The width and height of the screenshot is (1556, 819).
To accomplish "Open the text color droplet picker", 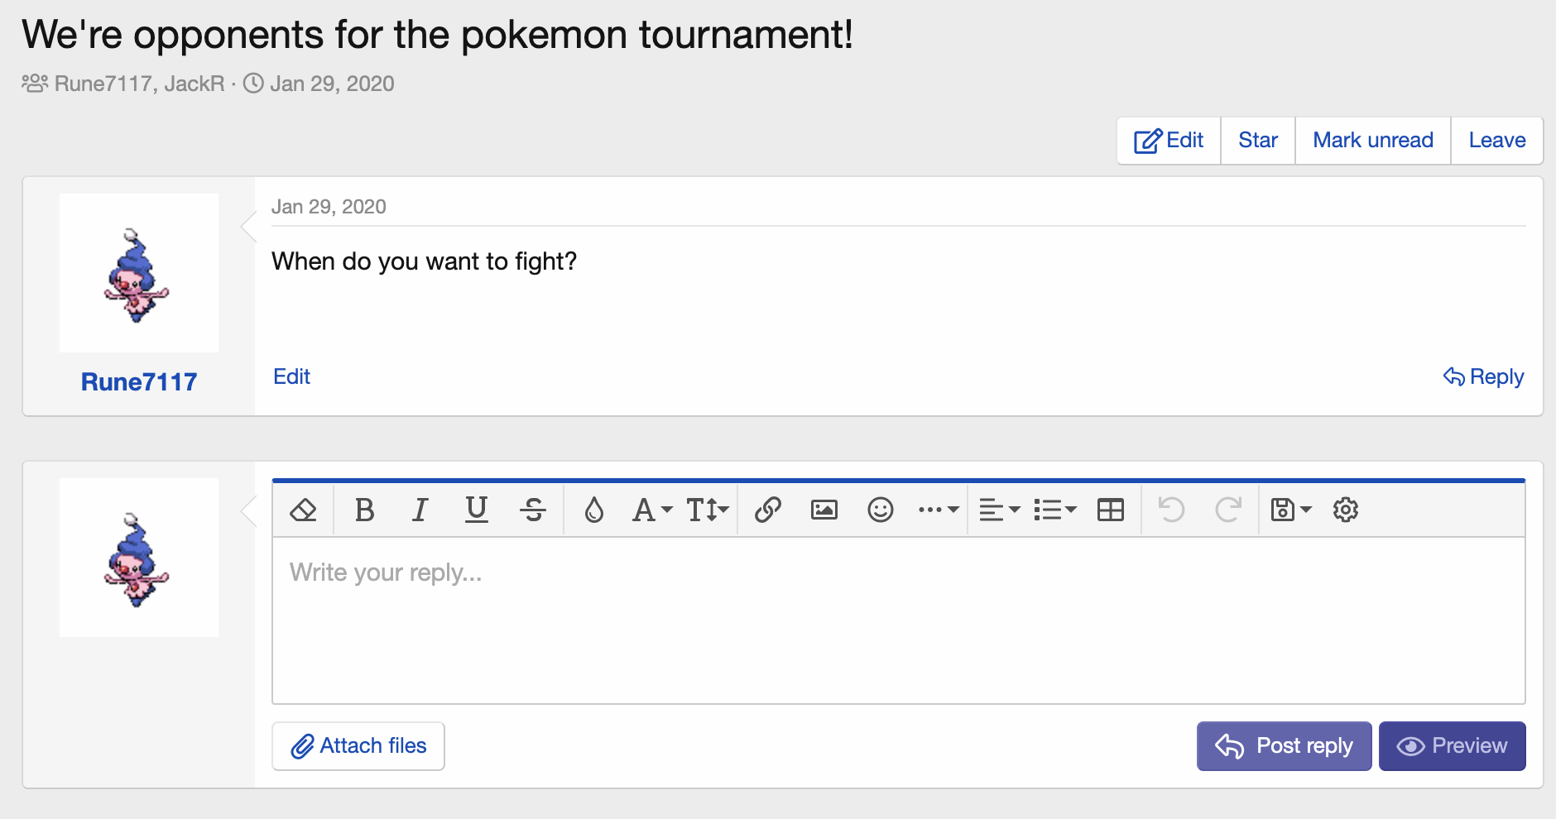I will tap(593, 510).
